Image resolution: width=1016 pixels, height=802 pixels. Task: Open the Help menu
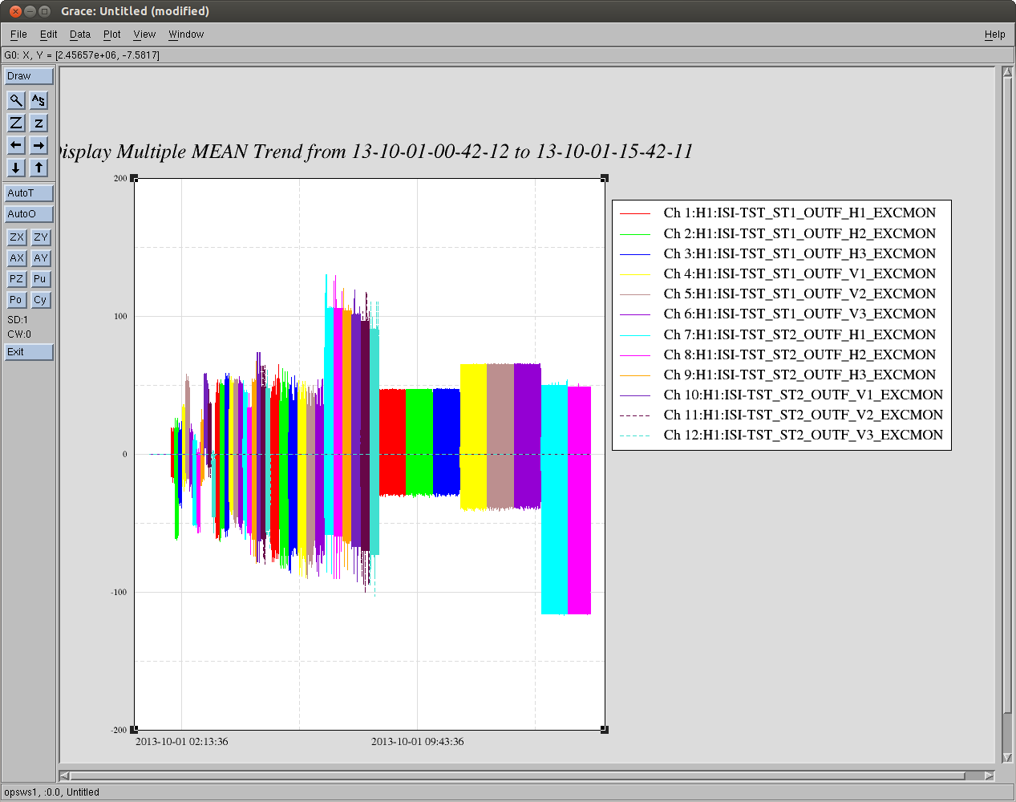pyautogui.click(x=994, y=34)
